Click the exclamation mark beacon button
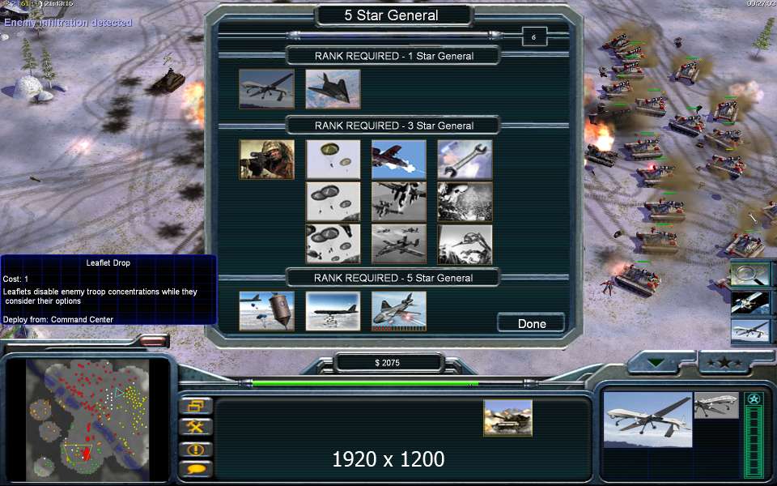The height and width of the screenshot is (486, 777). pos(195,450)
